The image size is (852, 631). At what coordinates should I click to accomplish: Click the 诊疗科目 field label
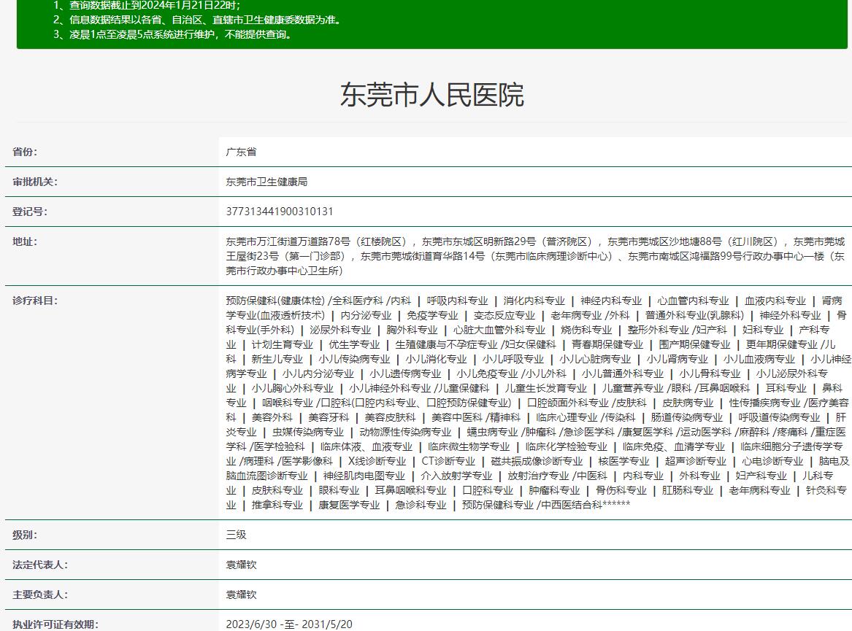[x=34, y=301]
